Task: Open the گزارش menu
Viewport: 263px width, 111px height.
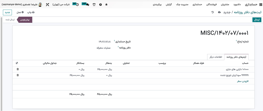Action: pyautogui.click(x=169, y=4)
